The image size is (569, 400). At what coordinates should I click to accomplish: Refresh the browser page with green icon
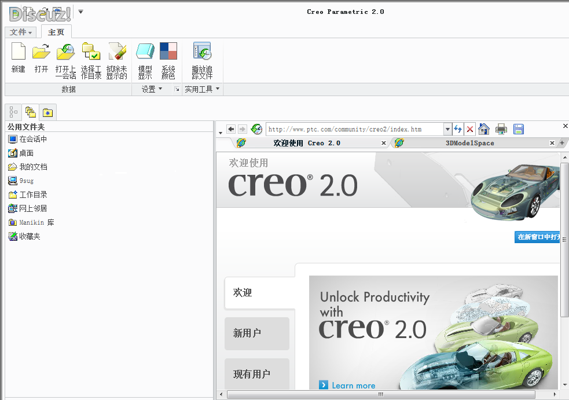tap(256, 129)
